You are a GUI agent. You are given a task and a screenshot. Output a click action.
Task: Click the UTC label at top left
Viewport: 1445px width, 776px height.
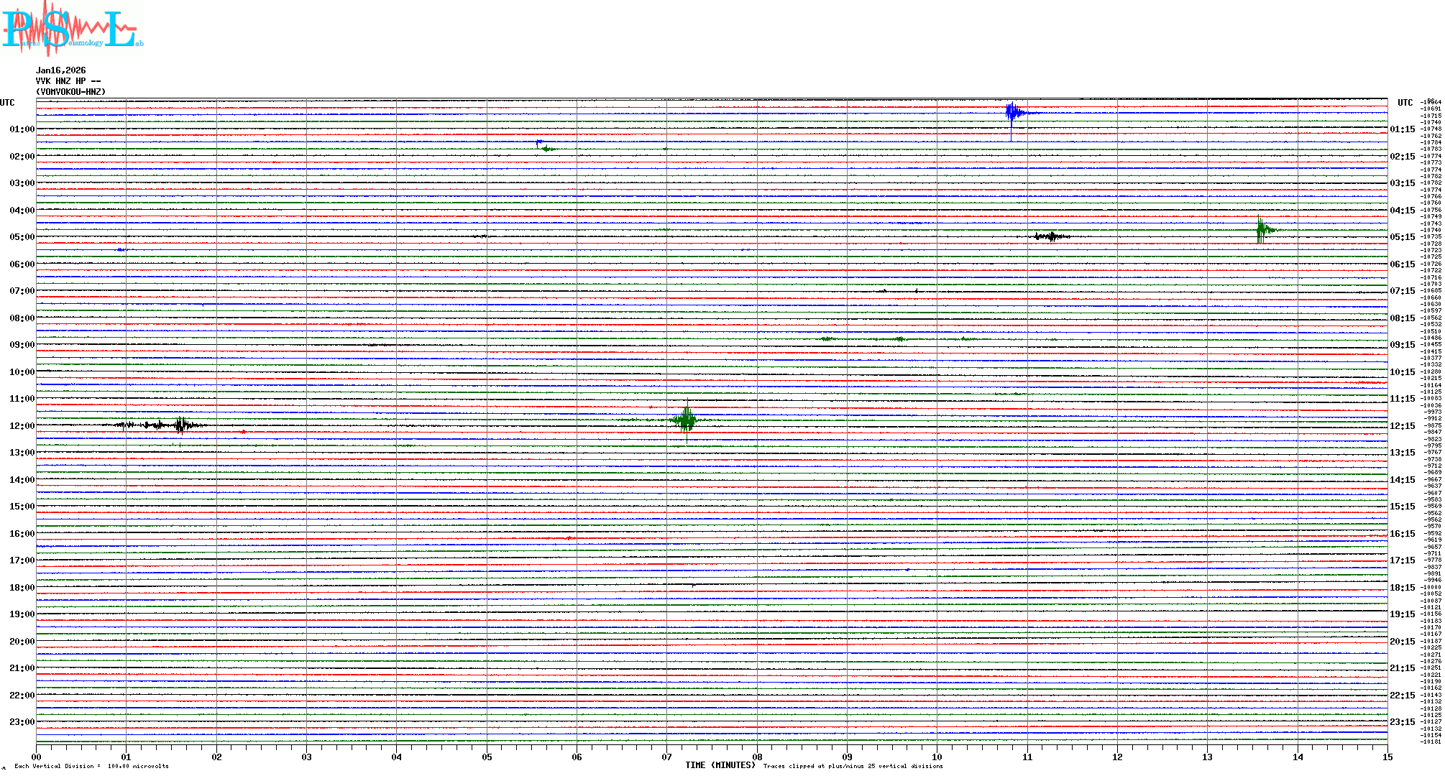click(x=7, y=103)
